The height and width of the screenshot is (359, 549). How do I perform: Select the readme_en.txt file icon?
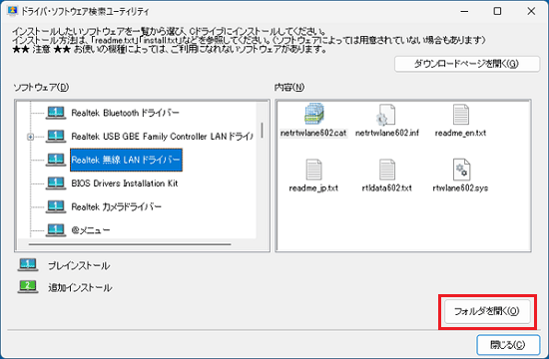point(460,115)
